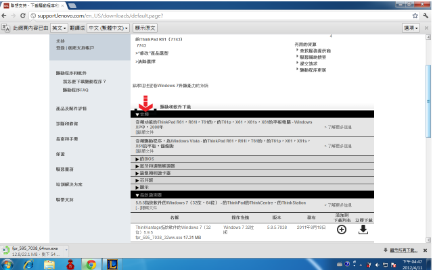Screen dimensions: 433x270
Task: Open the 我怎麼下載驅動程序？ sidebar link
Action: (84, 82)
